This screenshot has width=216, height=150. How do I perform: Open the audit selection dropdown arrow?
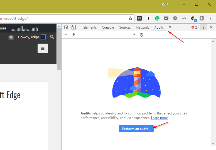click(134, 35)
